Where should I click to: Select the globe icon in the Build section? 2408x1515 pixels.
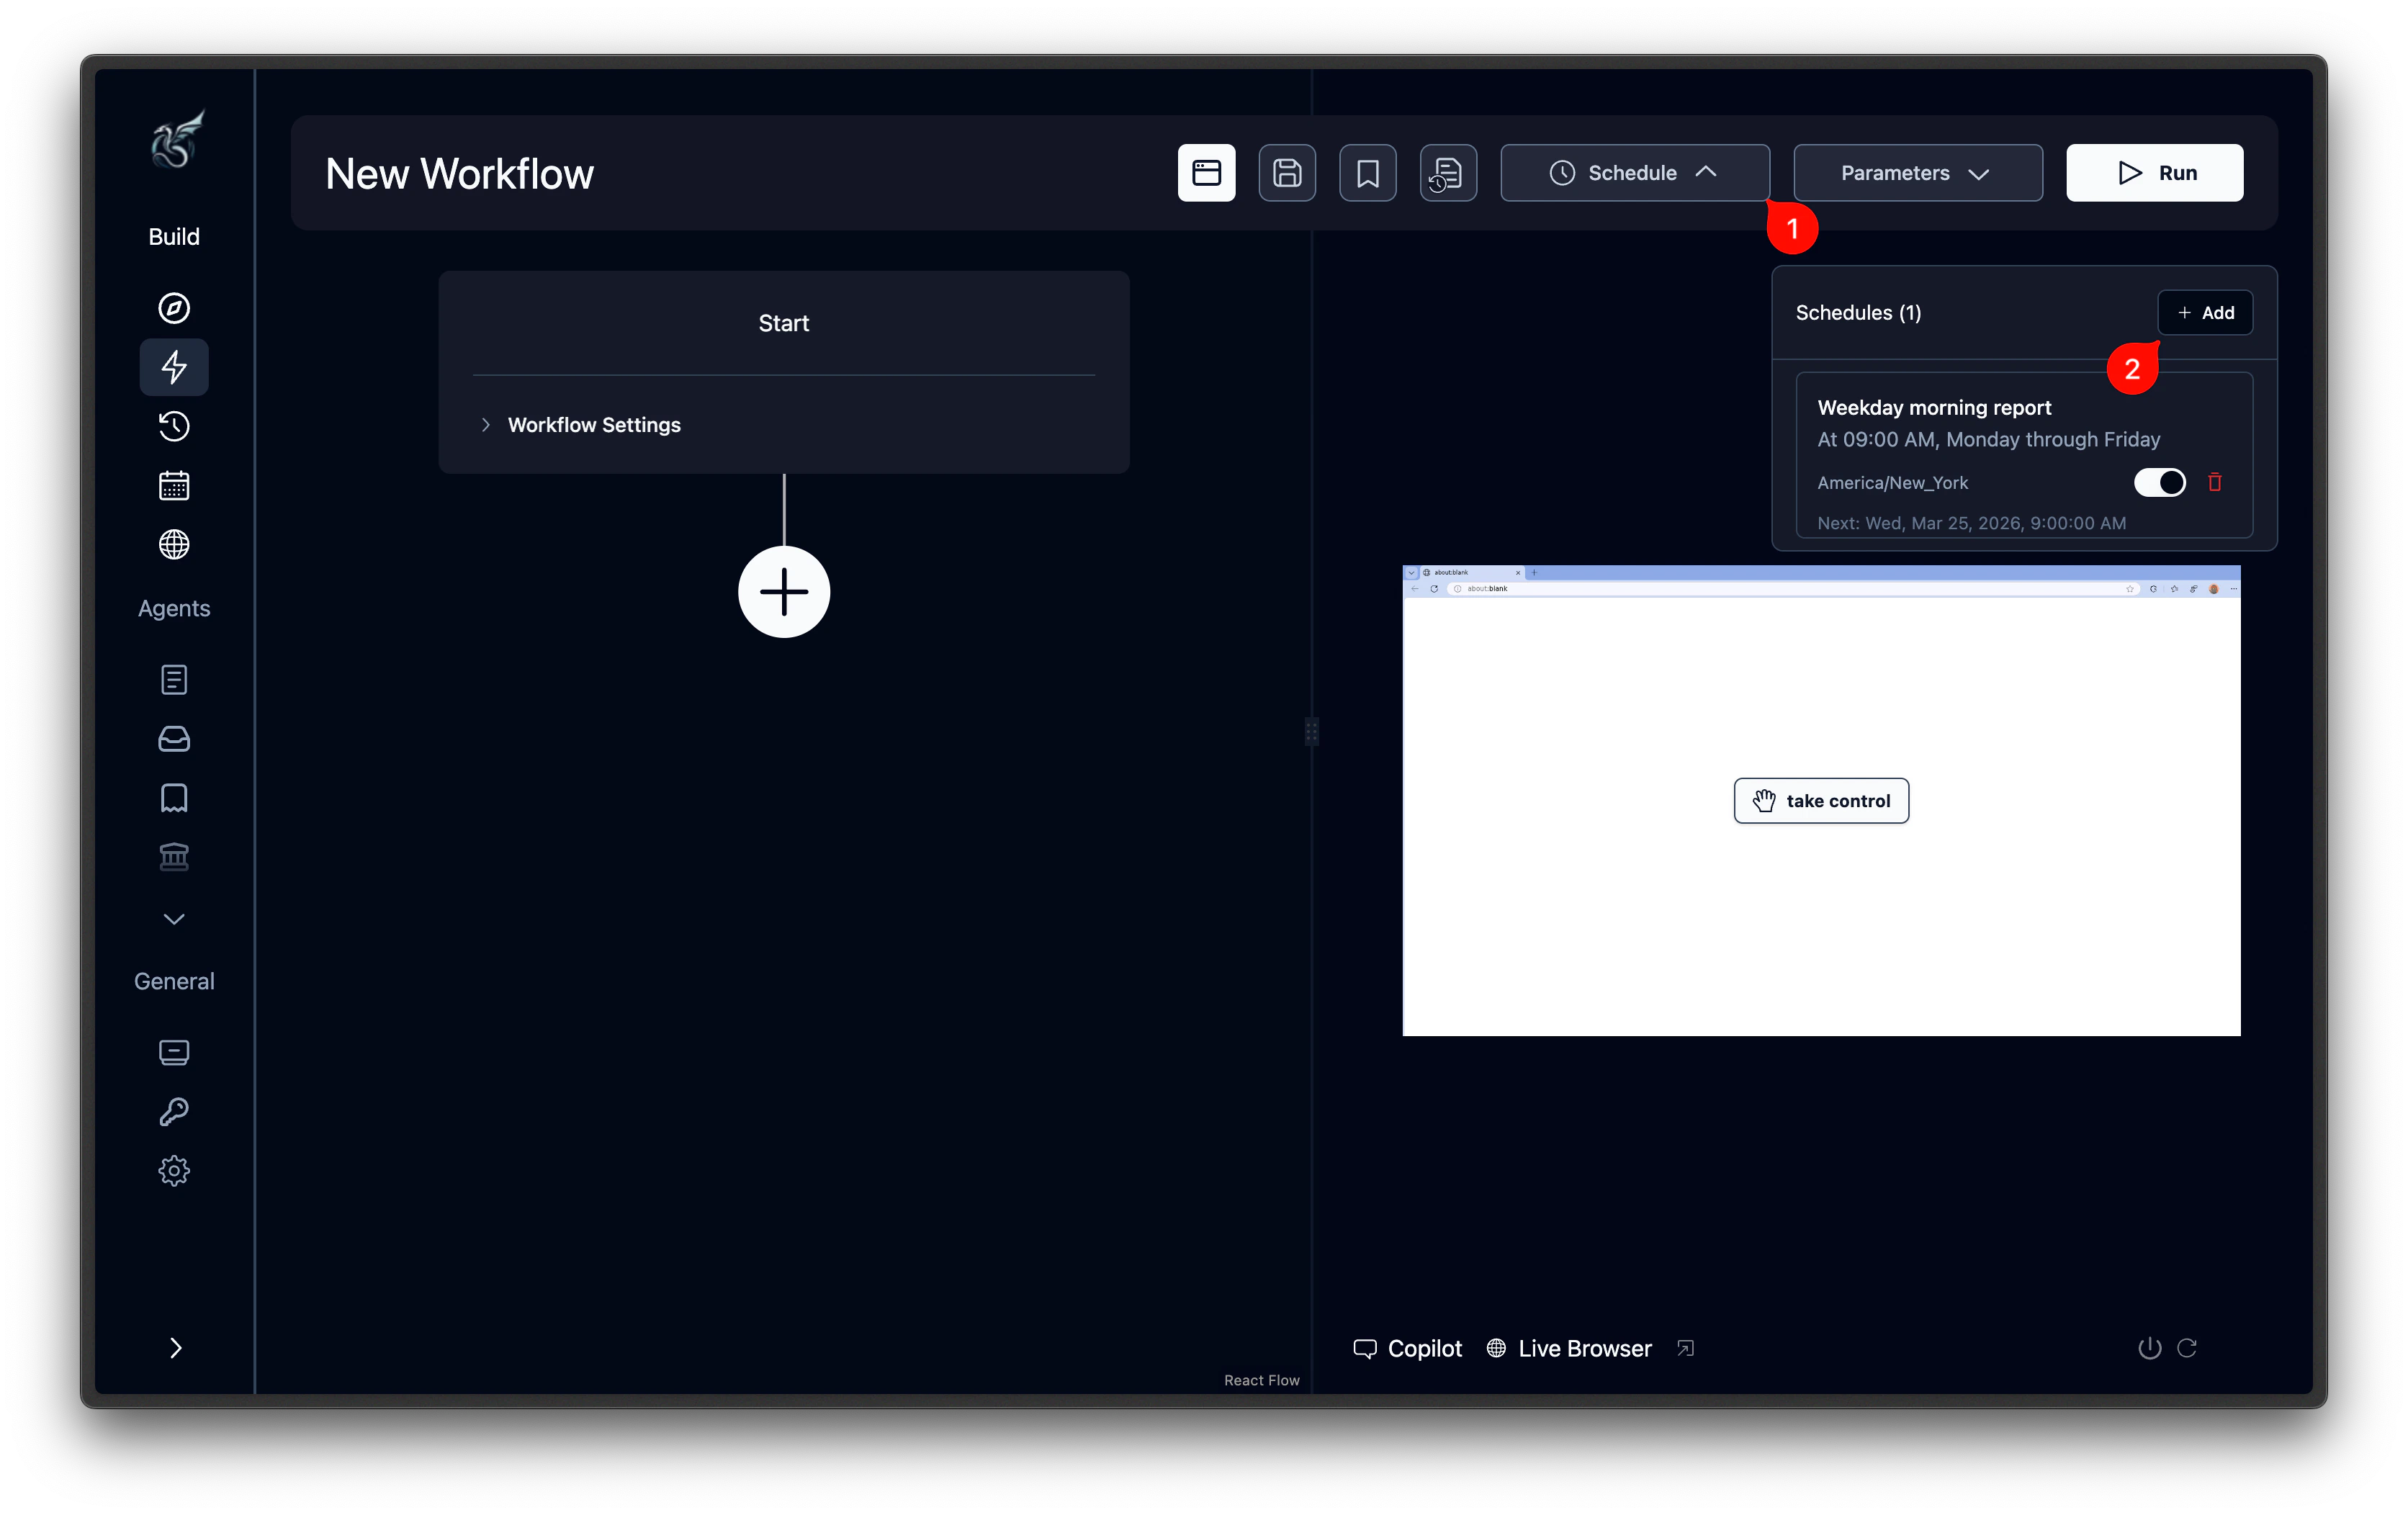(174, 545)
